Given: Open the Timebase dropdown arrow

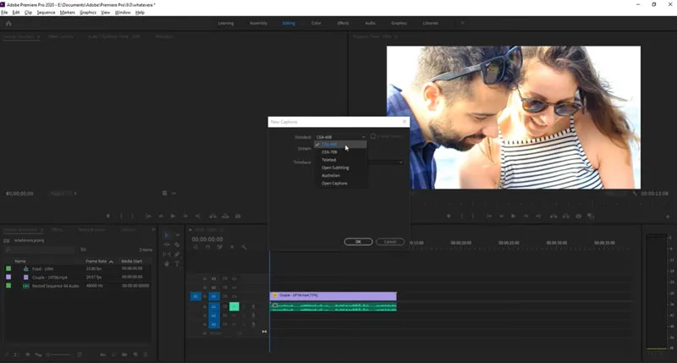Looking at the screenshot, I should (400, 162).
